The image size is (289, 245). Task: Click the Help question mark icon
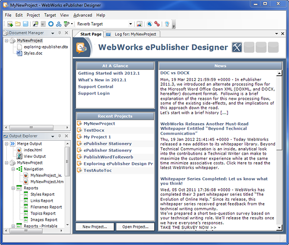tap(167, 24)
